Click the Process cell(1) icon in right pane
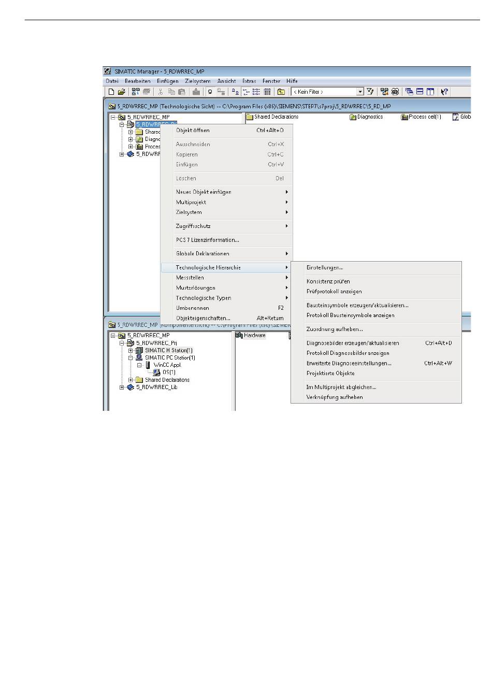The width and height of the screenshot is (492, 674). (404, 117)
